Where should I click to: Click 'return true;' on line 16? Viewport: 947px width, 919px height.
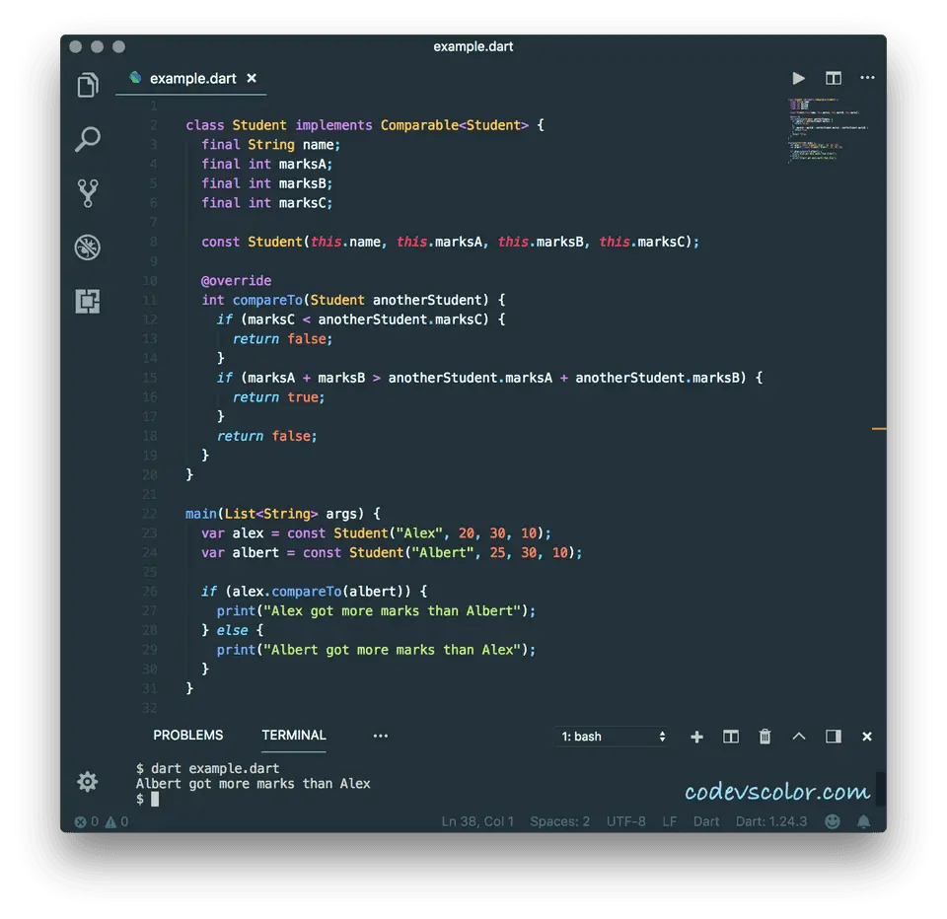[278, 397]
